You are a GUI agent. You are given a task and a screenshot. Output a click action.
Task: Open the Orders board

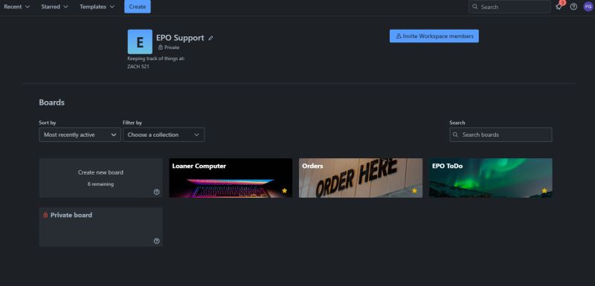[361, 178]
